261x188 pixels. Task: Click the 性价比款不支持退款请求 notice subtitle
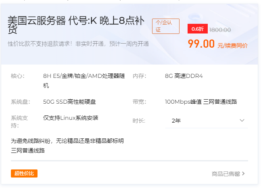(x=78, y=44)
